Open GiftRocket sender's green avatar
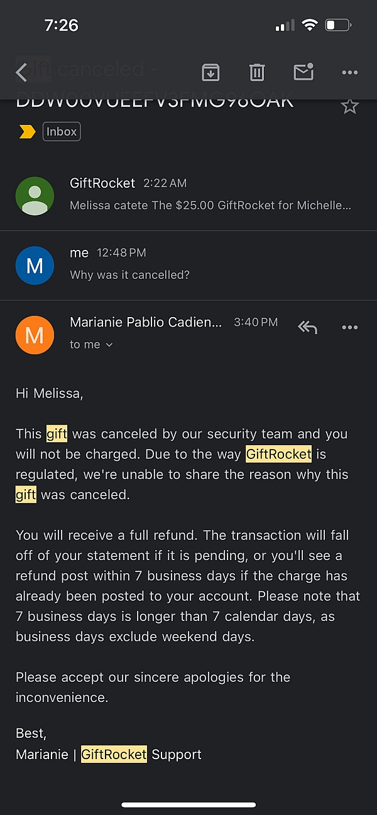Image resolution: width=377 pixels, height=815 pixels. point(35,196)
